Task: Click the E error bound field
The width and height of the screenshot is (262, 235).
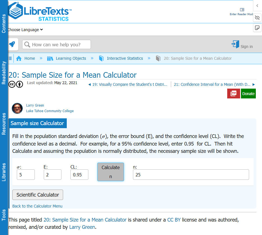Action: tap(52, 174)
